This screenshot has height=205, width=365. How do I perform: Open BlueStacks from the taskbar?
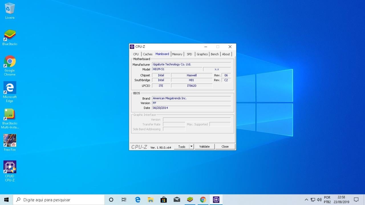(190, 200)
